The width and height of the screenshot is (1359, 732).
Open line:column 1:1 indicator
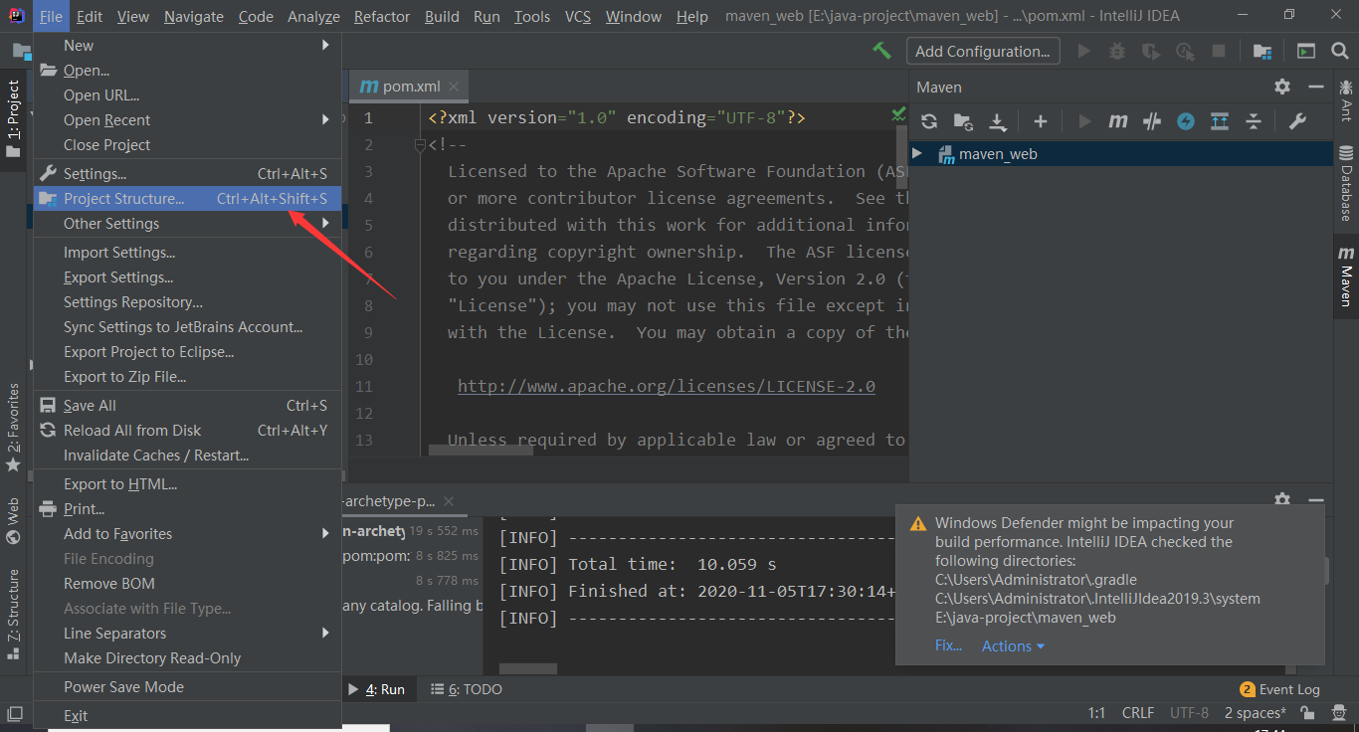pos(1096,713)
